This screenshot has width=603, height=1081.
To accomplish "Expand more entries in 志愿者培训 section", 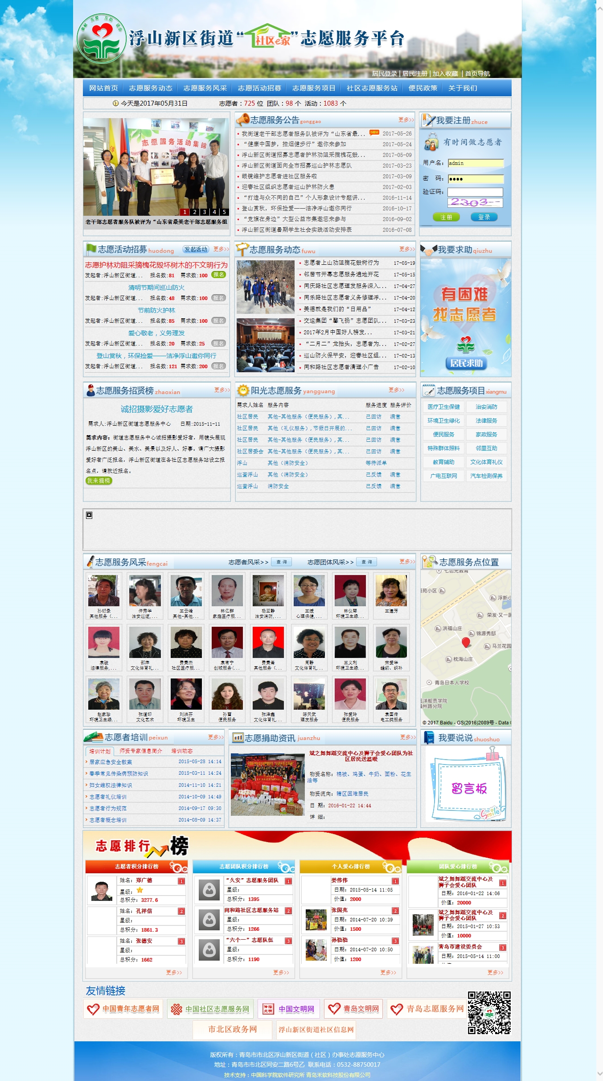I will click(215, 737).
